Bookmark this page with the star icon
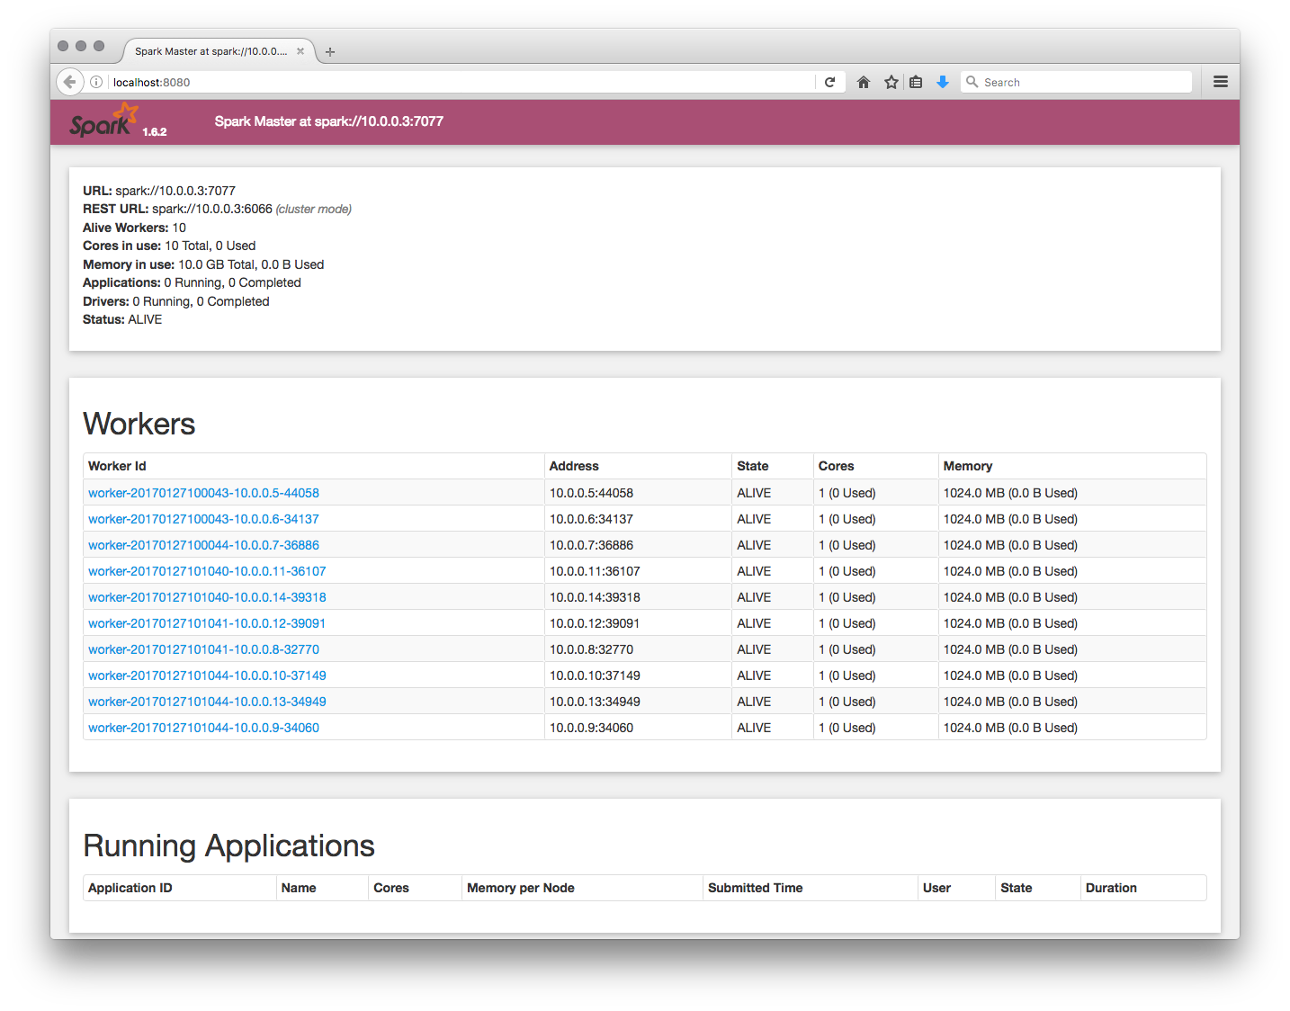The height and width of the screenshot is (1011, 1290). click(x=891, y=82)
